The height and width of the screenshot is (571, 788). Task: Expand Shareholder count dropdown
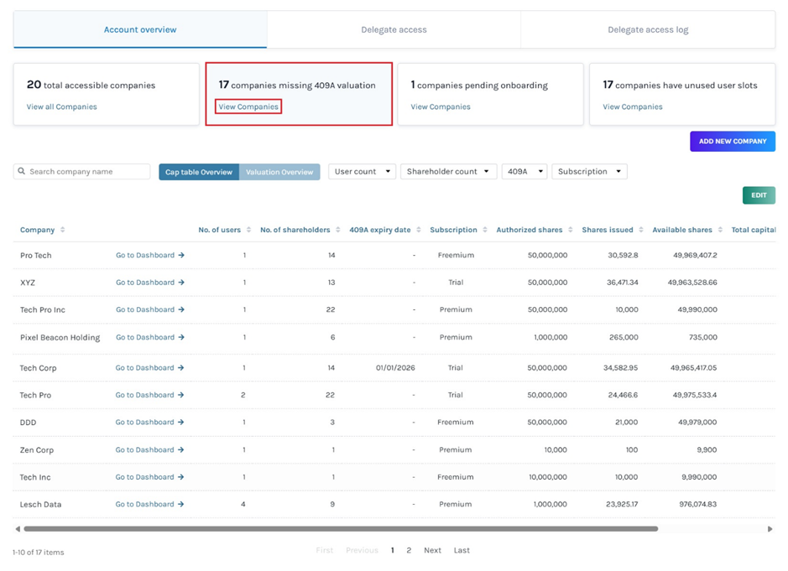(x=447, y=172)
